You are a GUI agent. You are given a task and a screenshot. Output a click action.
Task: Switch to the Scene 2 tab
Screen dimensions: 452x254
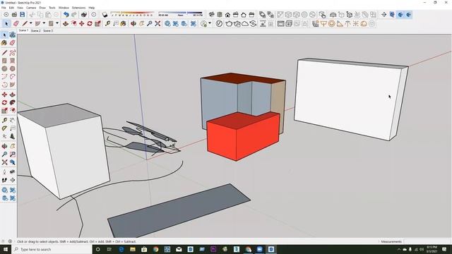click(35, 30)
